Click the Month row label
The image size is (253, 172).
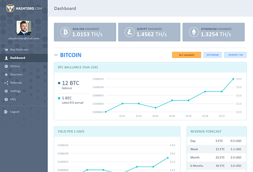[x=195, y=158]
